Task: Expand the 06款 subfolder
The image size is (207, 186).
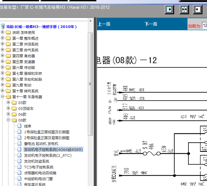Action: click(x=8, y=114)
